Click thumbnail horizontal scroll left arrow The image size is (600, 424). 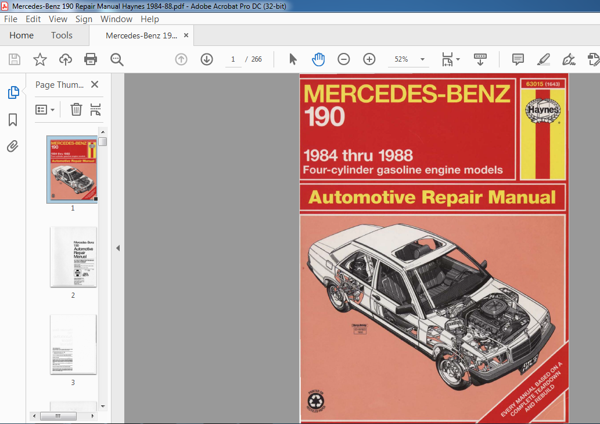[34, 416]
